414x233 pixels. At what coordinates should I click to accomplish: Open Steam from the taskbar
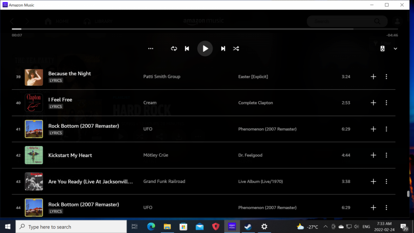click(248, 227)
